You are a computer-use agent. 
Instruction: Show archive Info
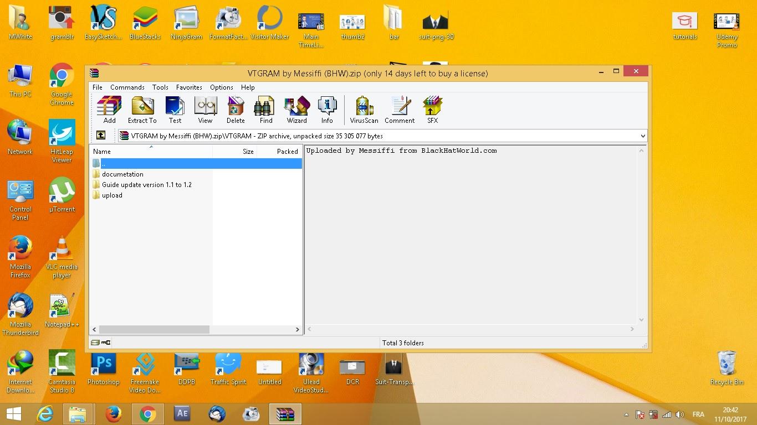pyautogui.click(x=327, y=109)
